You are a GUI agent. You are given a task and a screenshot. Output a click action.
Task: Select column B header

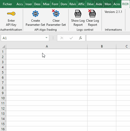102,46
